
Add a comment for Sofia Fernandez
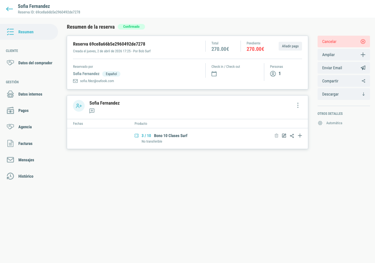coord(92,111)
